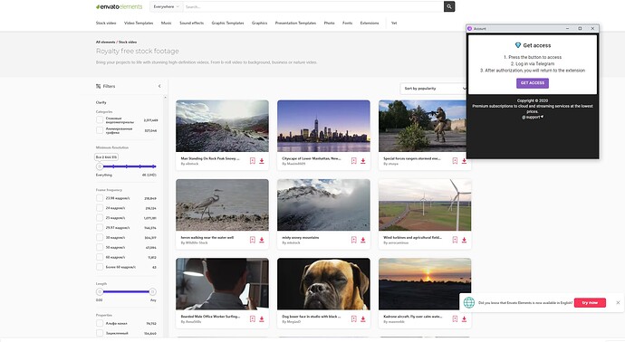This screenshot has height=342, width=625.
Task: Download the heron walking near water video
Action: (262, 240)
